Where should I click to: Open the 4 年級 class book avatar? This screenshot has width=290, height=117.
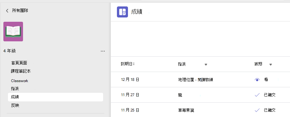(x=13, y=32)
